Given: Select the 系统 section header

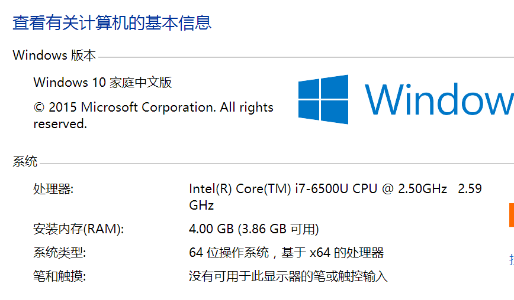Looking at the screenshot, I should 25,162.
